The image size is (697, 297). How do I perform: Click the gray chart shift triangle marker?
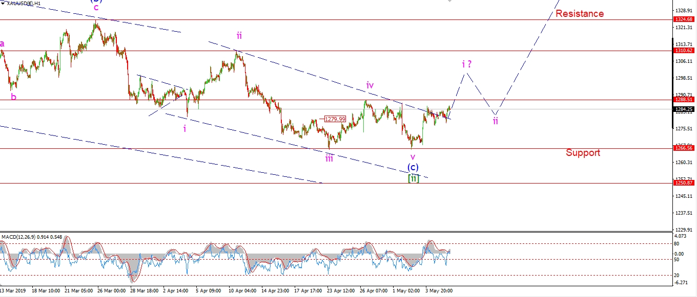coord(450,2)
